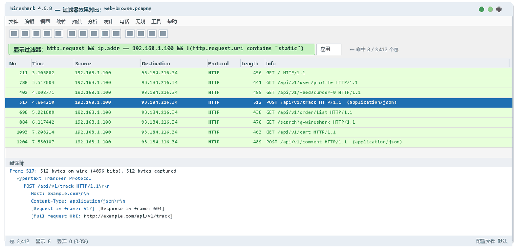Click the 丢弃: 0 (0.0%) status entry

[72, 241]
